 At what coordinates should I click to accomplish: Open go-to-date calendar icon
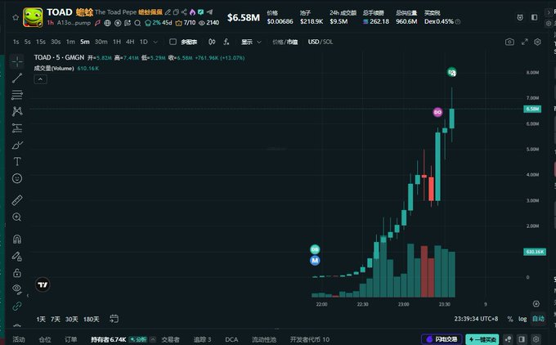[x=114, y=319]
